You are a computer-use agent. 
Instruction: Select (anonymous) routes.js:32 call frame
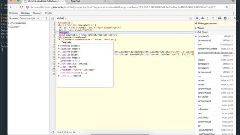(x=215, y=88)
